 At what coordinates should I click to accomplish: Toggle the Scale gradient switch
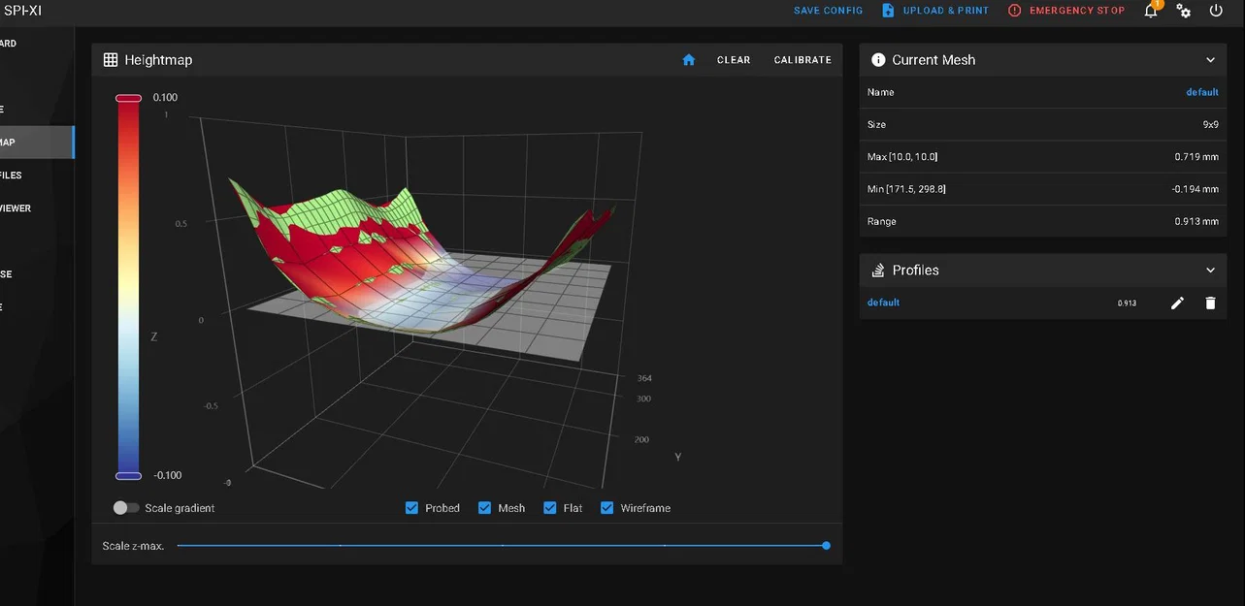tap(126, 508)
